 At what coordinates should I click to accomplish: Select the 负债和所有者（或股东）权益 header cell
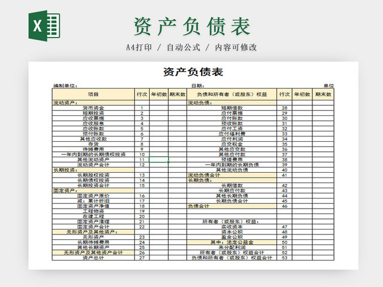coord(232,94)
